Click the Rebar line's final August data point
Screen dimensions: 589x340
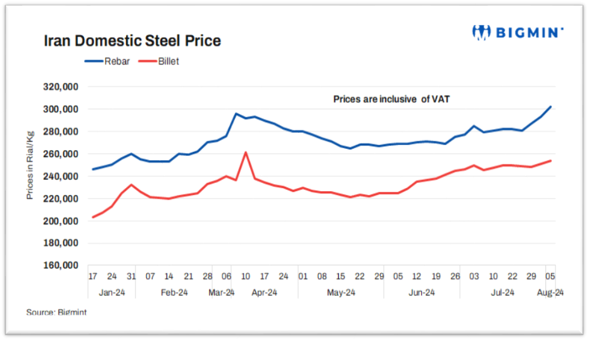(x=550, y=107)
